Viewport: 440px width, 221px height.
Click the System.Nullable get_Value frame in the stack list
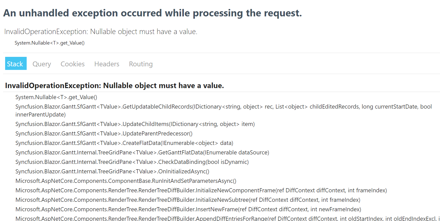[56, 97]
